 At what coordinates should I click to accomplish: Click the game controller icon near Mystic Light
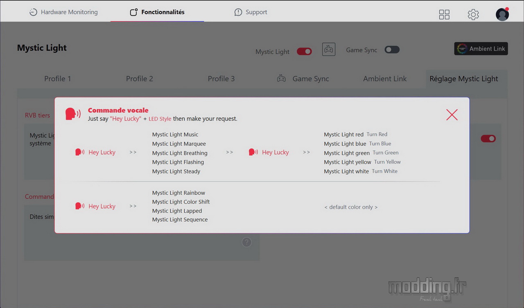(329, 49)
